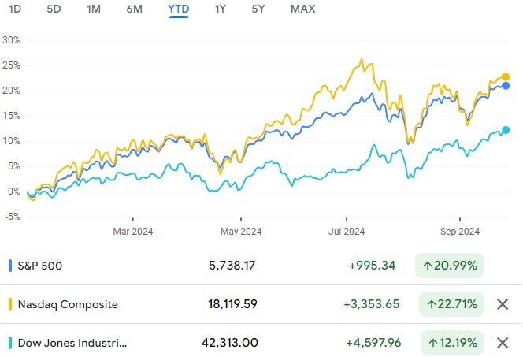
Task: Open the Dow Jones Industrial index row
Action: coord(260,343)
